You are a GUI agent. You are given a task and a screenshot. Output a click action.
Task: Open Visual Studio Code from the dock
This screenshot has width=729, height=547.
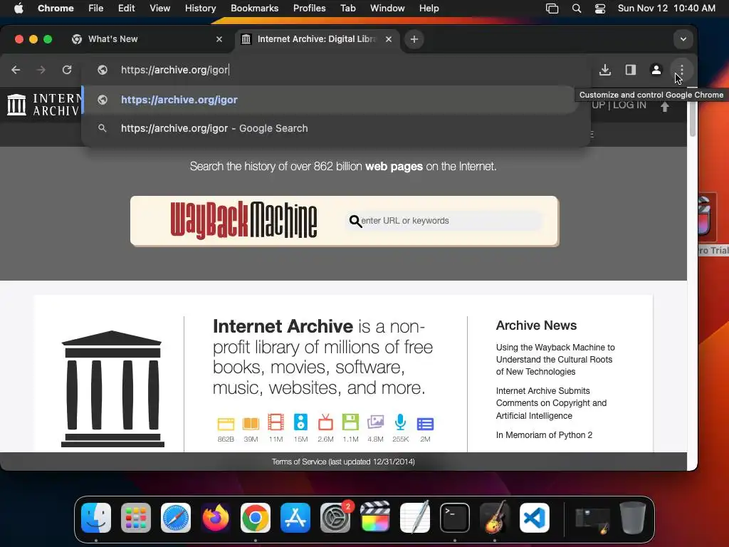click(x=535, y=518)
